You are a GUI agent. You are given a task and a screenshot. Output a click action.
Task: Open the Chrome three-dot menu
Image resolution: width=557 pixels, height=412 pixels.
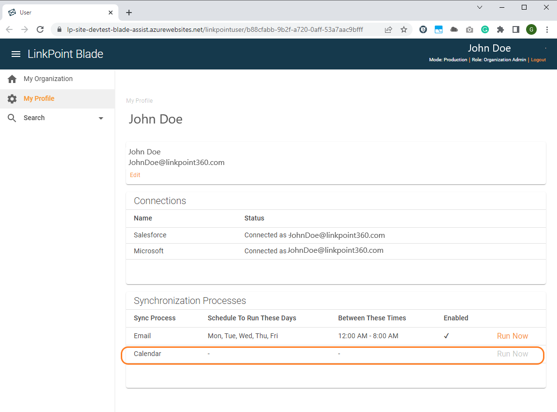pos(547,29)
